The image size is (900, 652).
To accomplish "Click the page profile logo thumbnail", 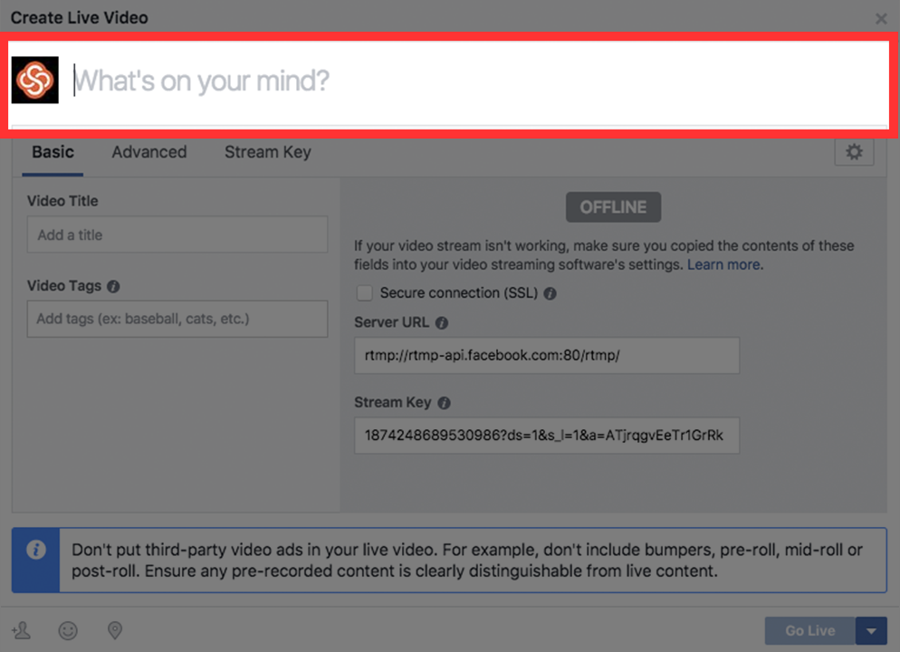I will point(35,81).
